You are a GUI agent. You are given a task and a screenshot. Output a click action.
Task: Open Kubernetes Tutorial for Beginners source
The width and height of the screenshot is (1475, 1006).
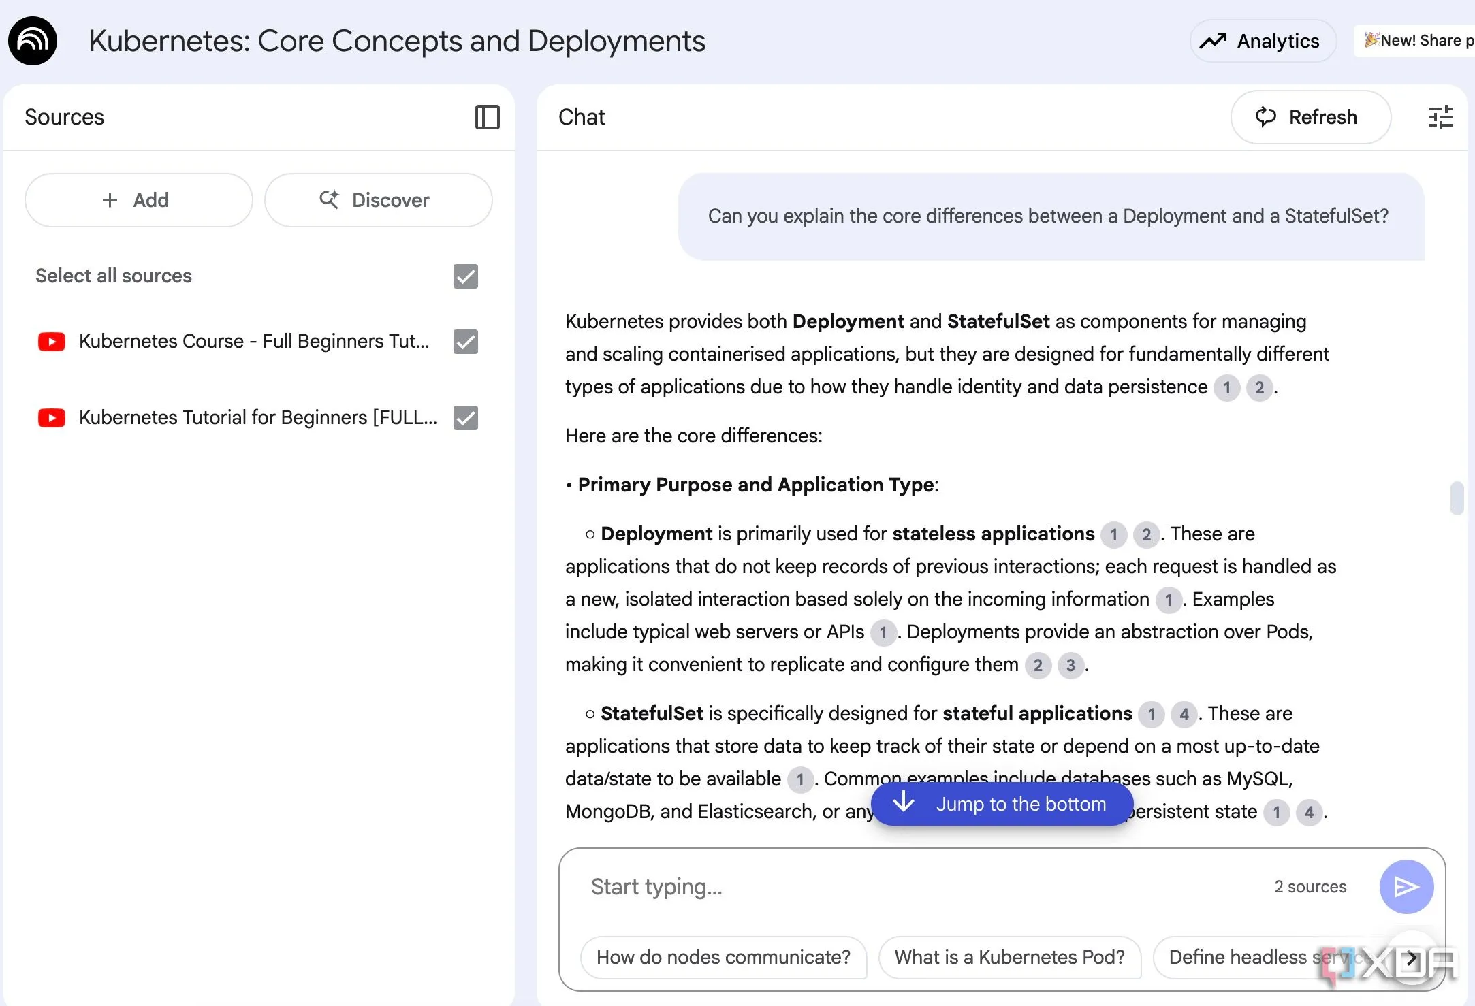[x=258, y=417]
